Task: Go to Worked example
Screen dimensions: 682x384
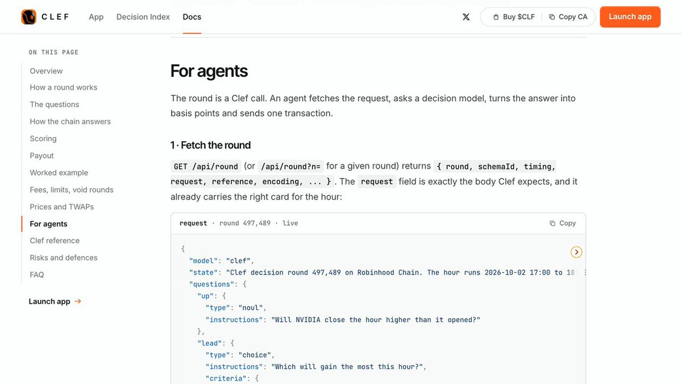Action: coord(59,173)
